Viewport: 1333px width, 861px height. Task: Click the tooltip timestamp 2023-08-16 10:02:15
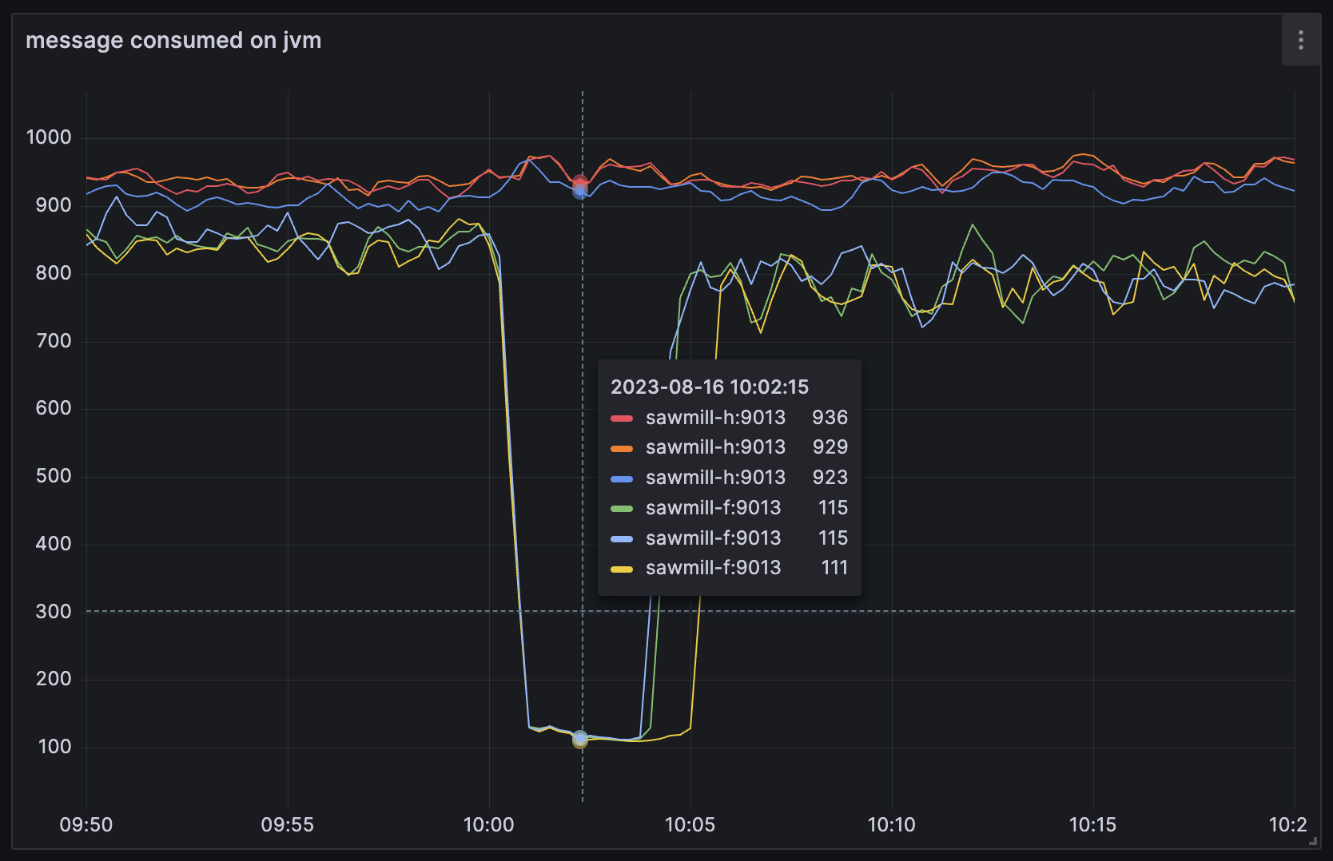(x=710, y=387)
